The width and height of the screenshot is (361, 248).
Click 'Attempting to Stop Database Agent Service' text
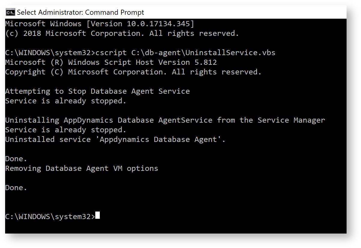click(x=97, y=91)
